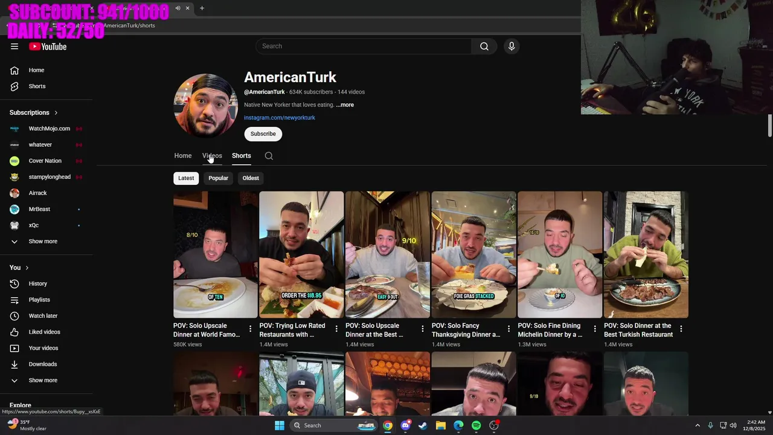Filter shorts by Oldest
The image size is (773, 435).
point(251,178)
